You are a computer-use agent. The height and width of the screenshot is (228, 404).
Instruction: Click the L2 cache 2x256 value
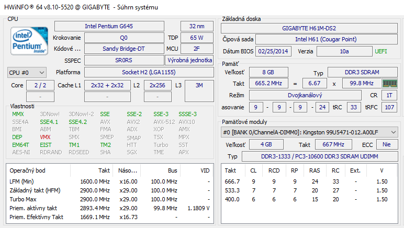coord(158,85)
